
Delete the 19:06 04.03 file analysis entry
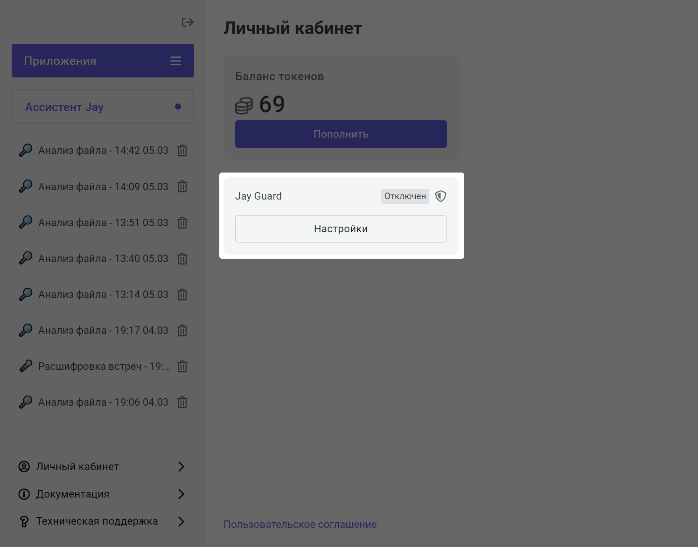tap(182, 402)
